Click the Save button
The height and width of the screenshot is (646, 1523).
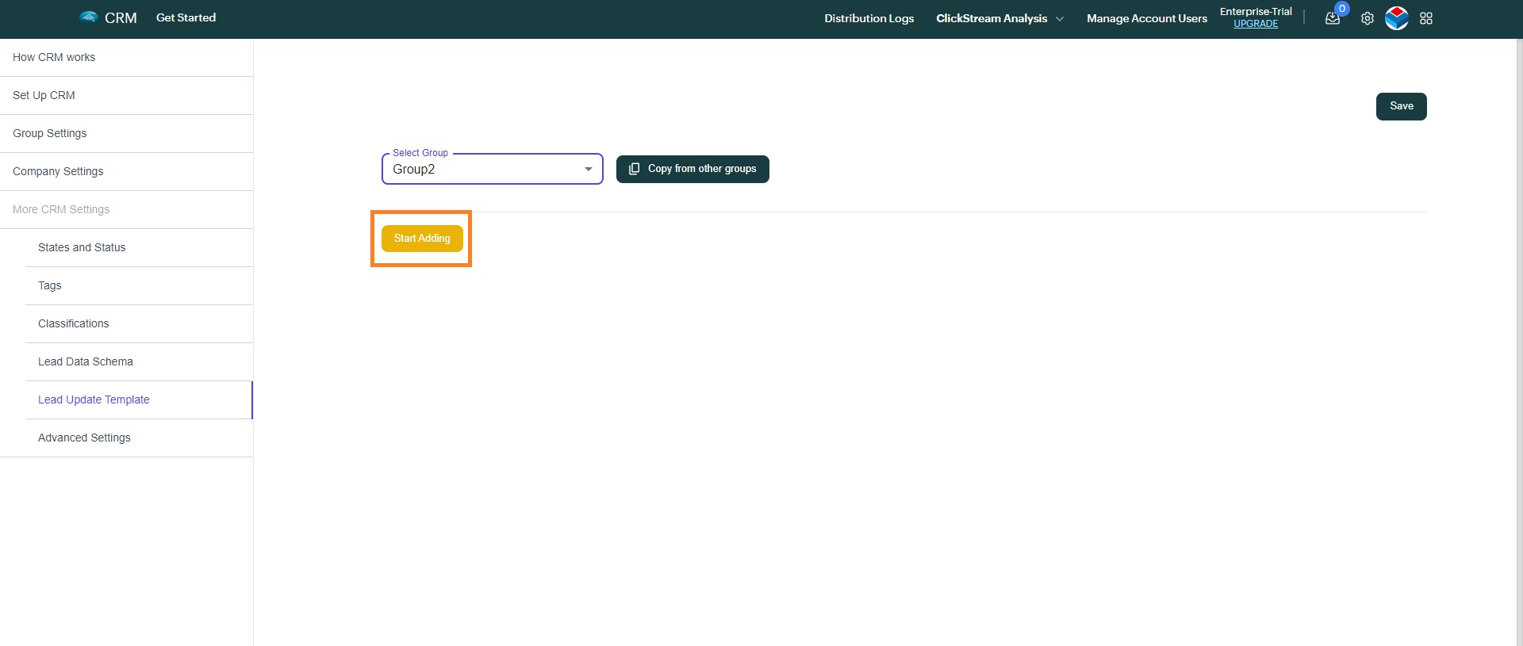click(1401, 106)
